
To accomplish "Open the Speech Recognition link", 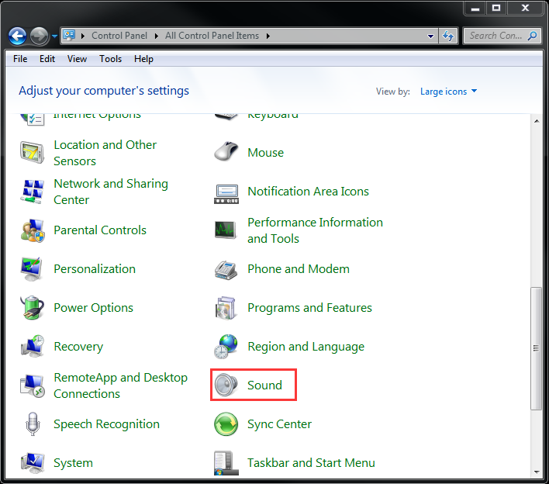I will point(106,424).
